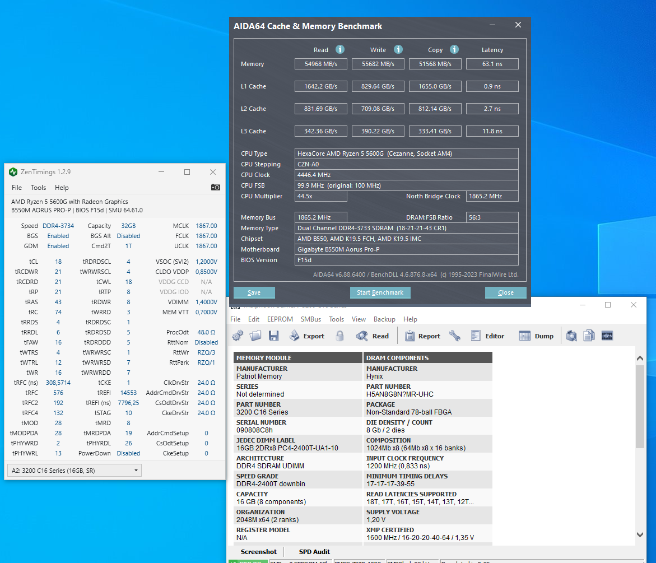Minimize the AIDA64 benchmark window
This screenshot has height=563, width=656.
coord(492,25)
